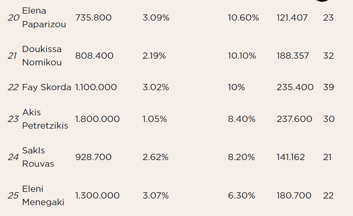The height and width of the screenshot is (216, 353).
Task: Click the 180.700 value
Action: click(x=294, y=196)
